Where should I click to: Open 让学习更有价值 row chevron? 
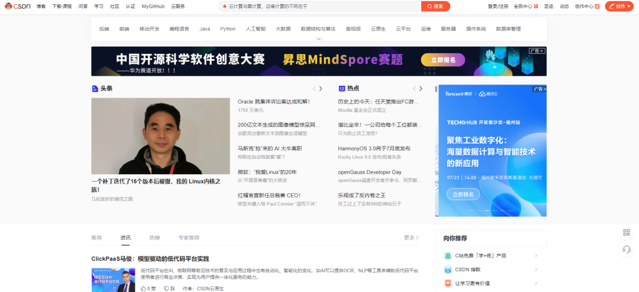(536, 284)
